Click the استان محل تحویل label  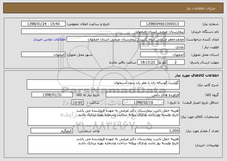(205, 55)
